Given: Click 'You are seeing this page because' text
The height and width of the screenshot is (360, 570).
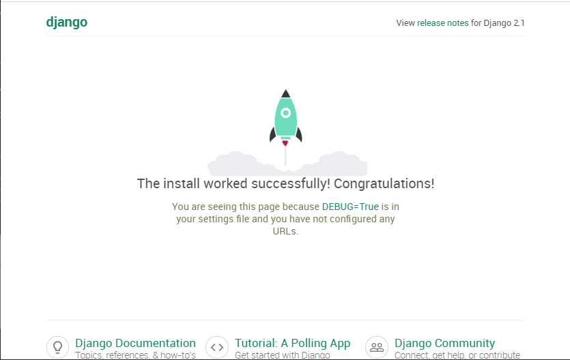Looking at the screenshot, I should (246, 207).
